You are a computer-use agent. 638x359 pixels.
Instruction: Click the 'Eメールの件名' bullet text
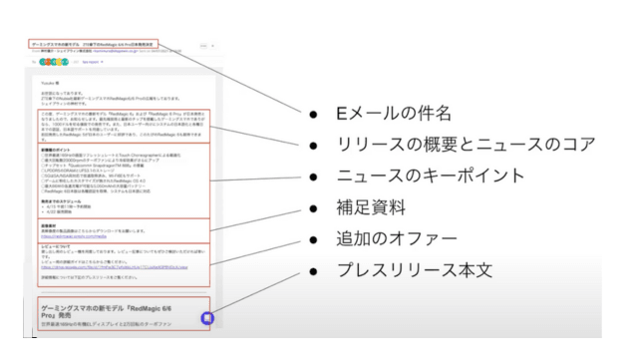(394, 113)
